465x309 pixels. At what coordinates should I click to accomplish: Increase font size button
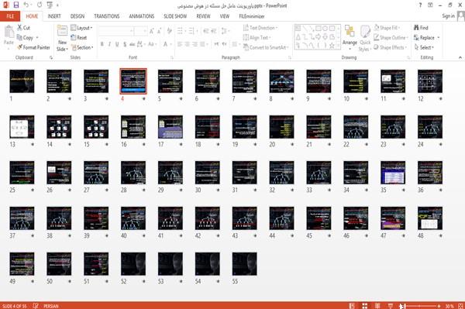coord(152,31)
